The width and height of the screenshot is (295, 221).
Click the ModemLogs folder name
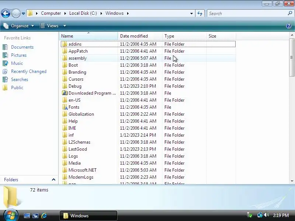tap(81, 177)
